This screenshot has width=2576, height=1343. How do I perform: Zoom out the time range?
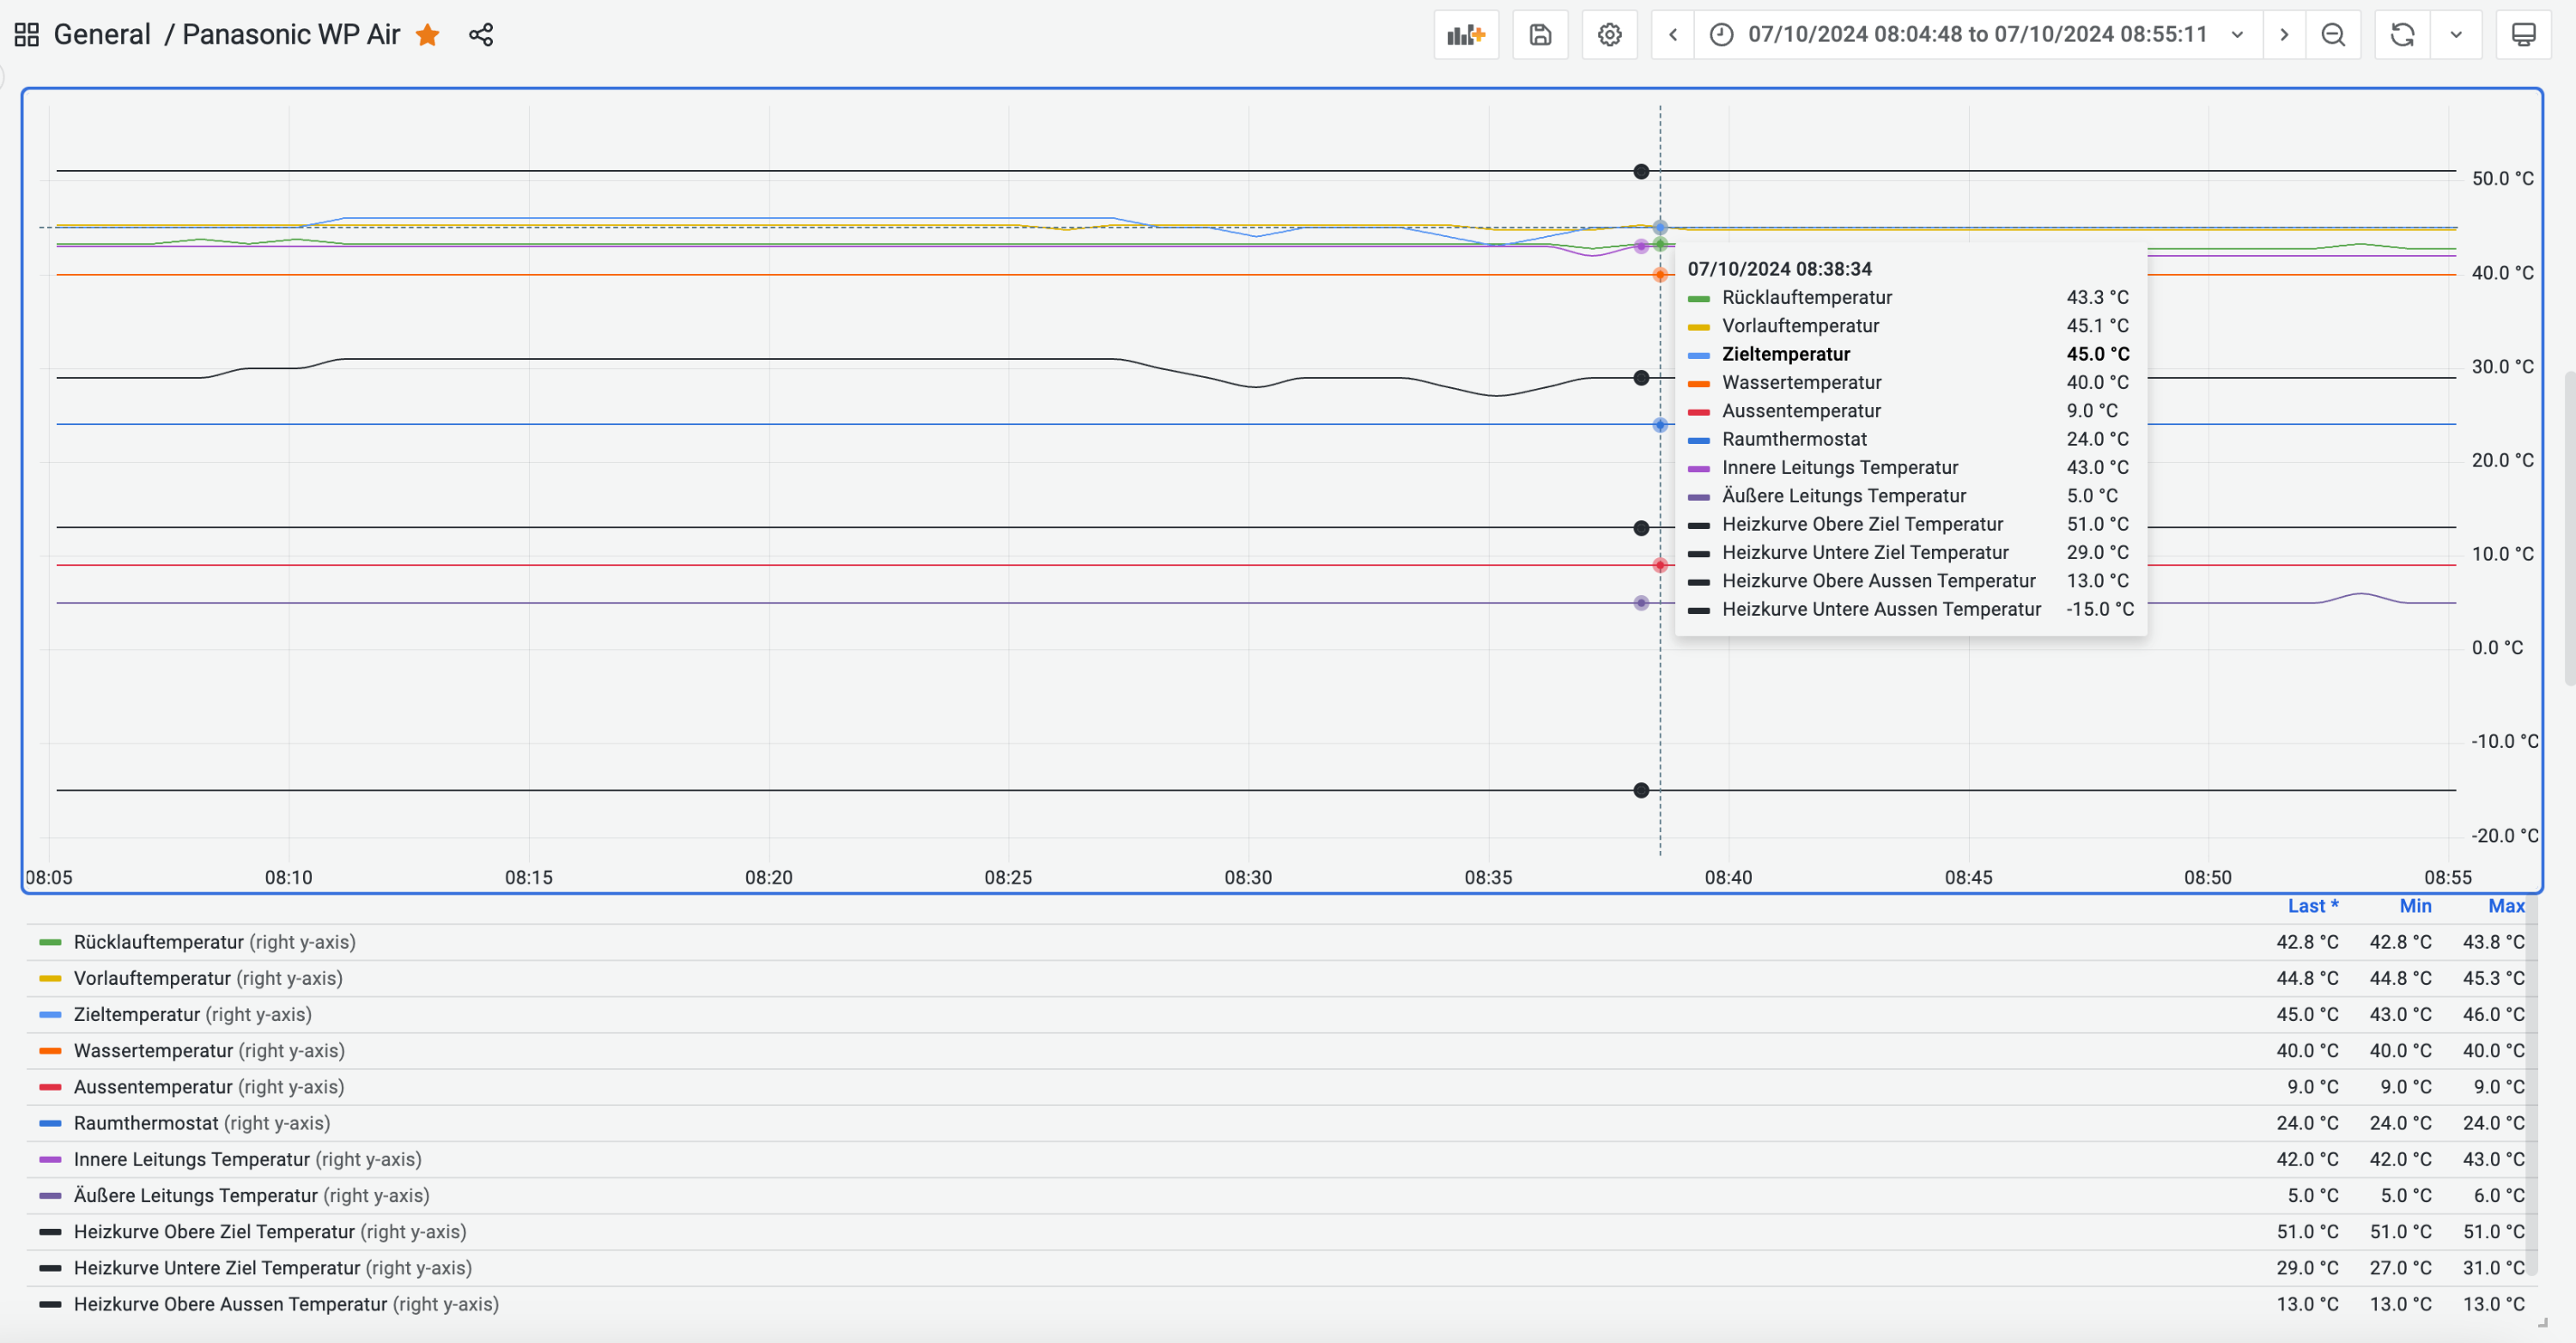point(2332,35)
